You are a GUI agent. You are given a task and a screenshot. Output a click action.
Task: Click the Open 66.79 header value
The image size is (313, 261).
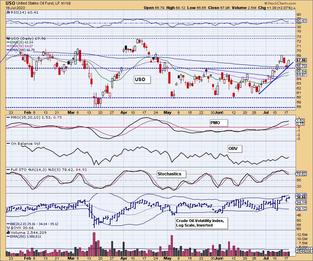click(154, 8)
